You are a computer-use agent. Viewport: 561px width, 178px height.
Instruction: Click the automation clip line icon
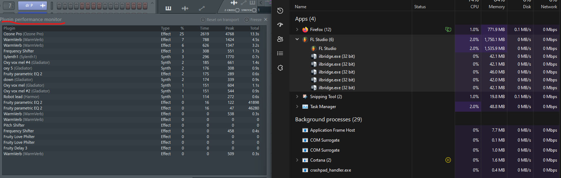[202, 9]
